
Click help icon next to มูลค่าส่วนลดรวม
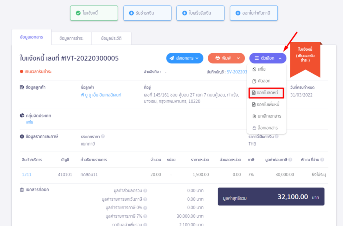145,191
